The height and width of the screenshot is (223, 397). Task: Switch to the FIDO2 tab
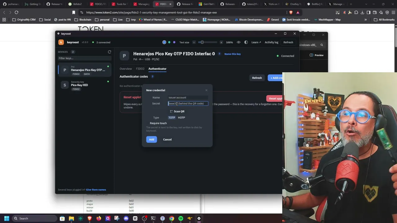tap(140, 69)
